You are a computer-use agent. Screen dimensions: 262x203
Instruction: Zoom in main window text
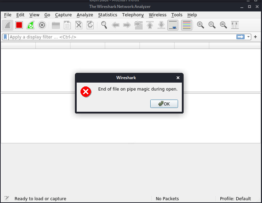[201, 25]
